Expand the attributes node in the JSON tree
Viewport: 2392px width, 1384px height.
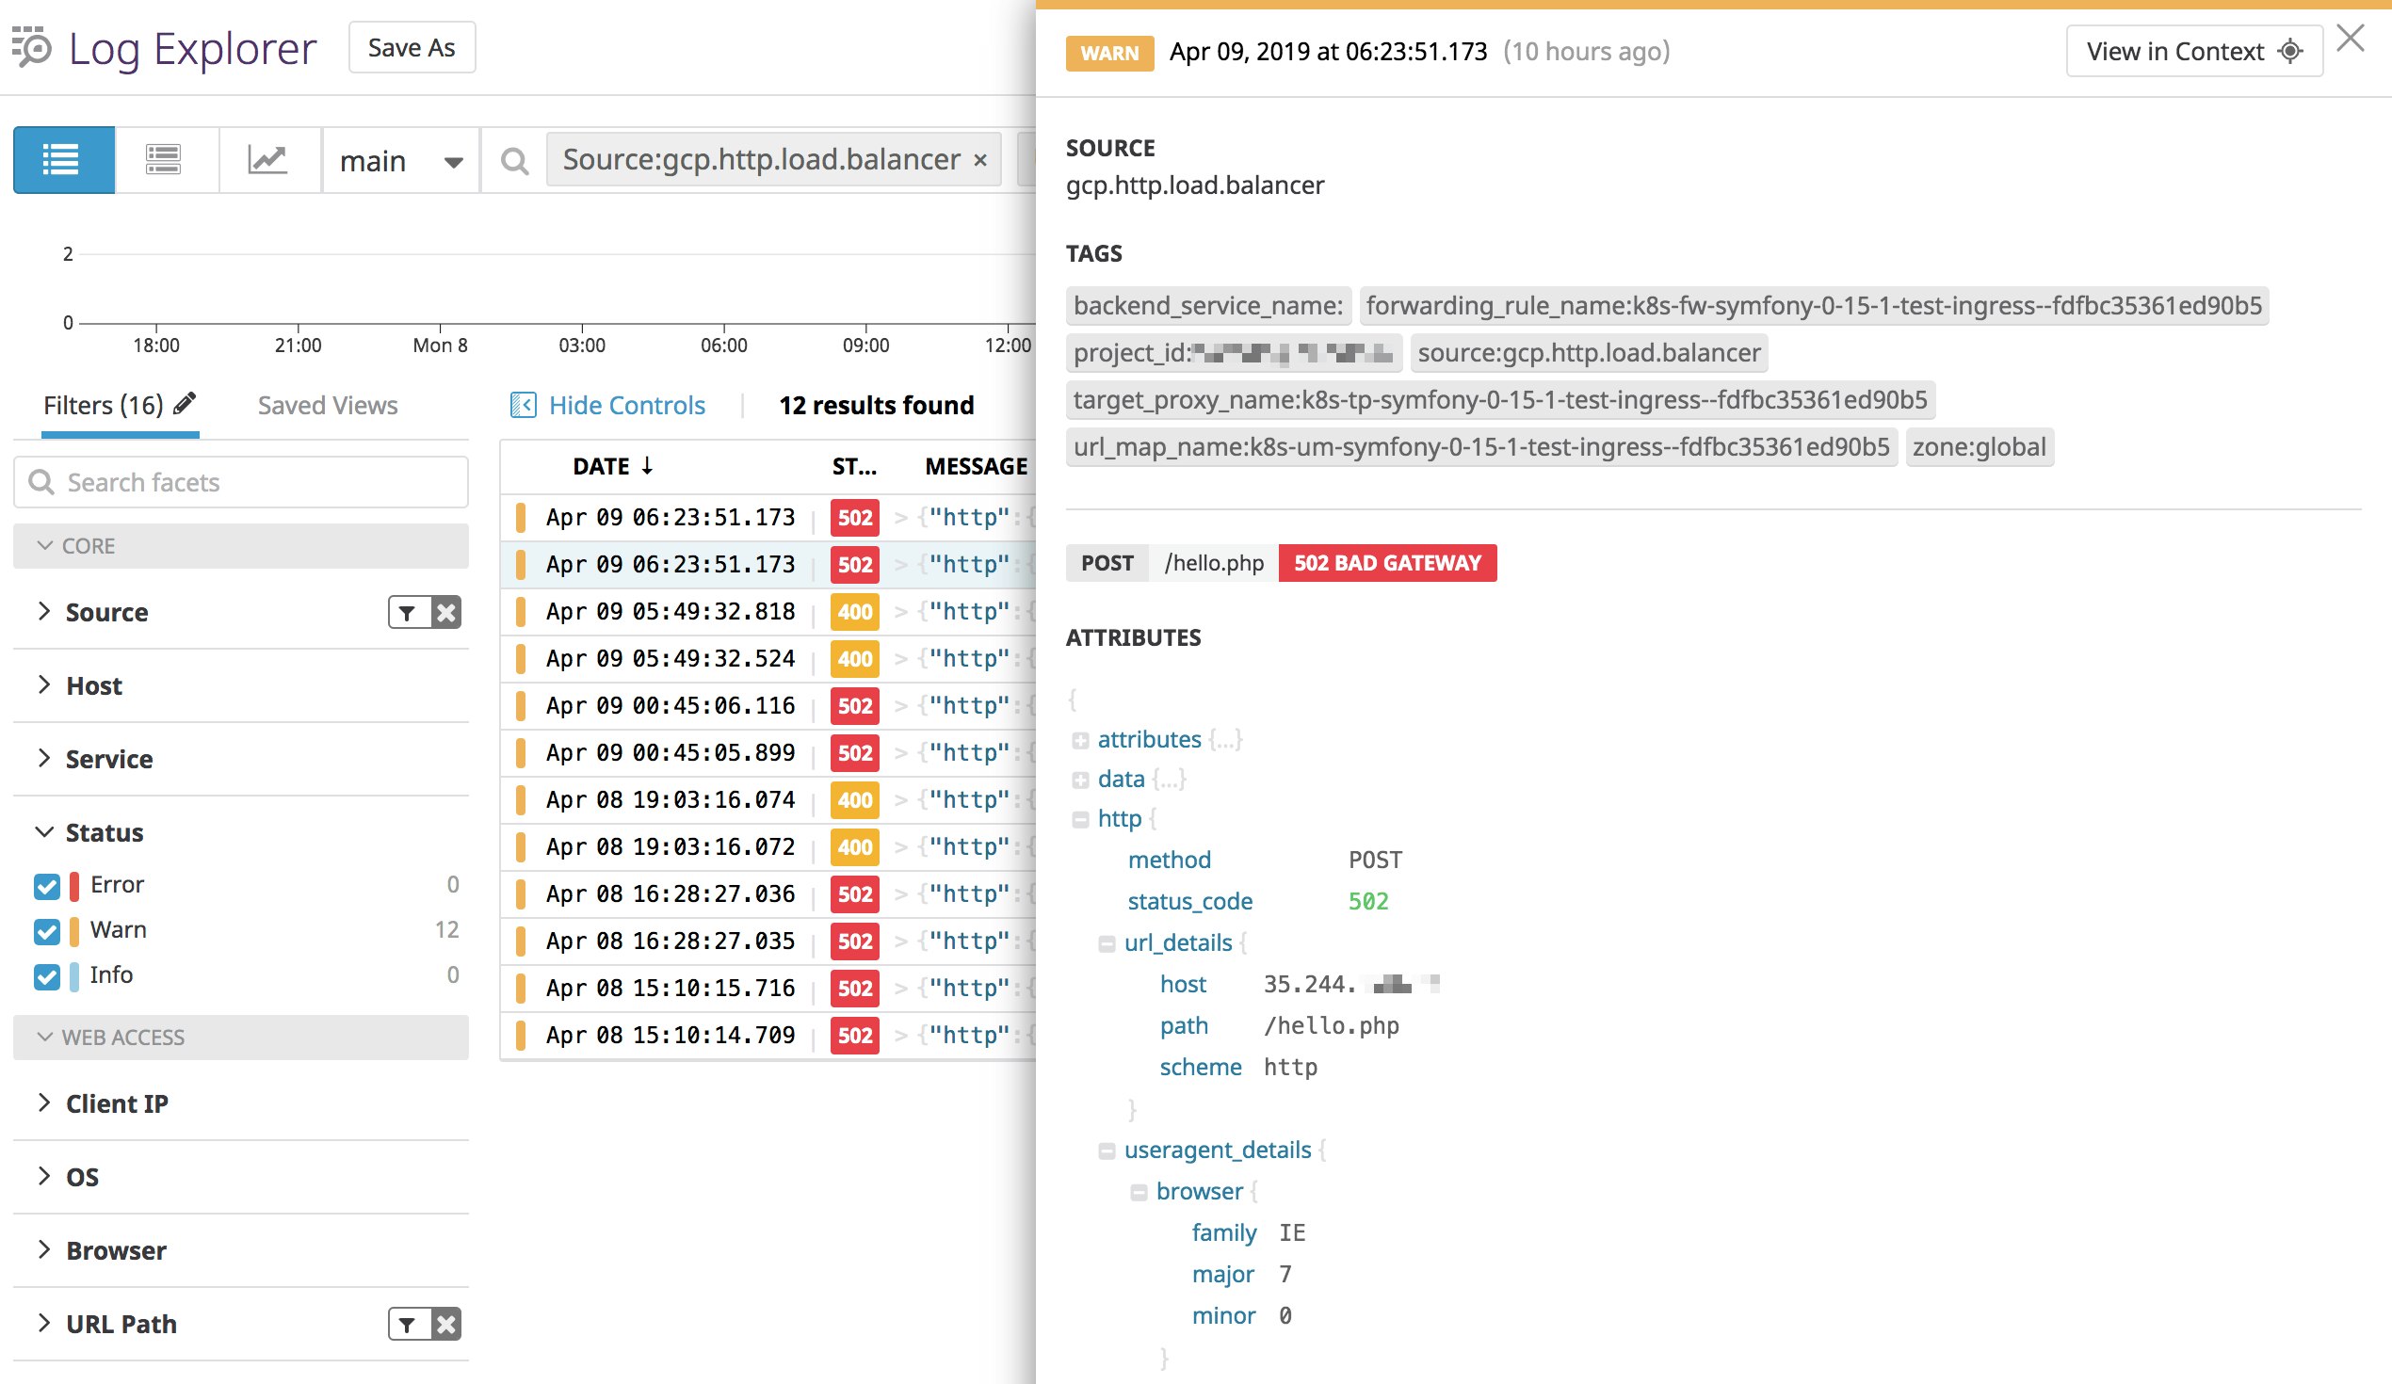pos(1080,739)
